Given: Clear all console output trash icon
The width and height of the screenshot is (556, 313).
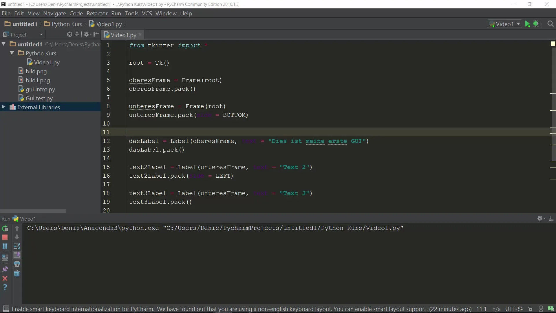Looking at the screenshot, I should 17,273.
